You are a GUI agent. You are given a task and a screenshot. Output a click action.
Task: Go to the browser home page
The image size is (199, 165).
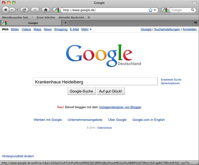[x=46, y=10]
